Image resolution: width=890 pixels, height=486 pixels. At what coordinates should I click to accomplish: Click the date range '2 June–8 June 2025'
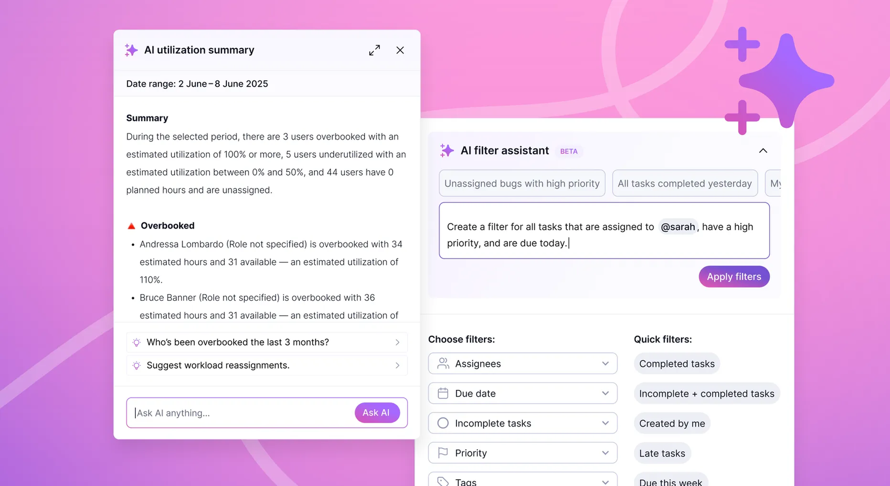223,84
